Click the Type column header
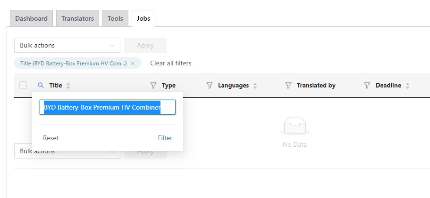The width and height of the screenshot is (430, 198). point(169,86)
